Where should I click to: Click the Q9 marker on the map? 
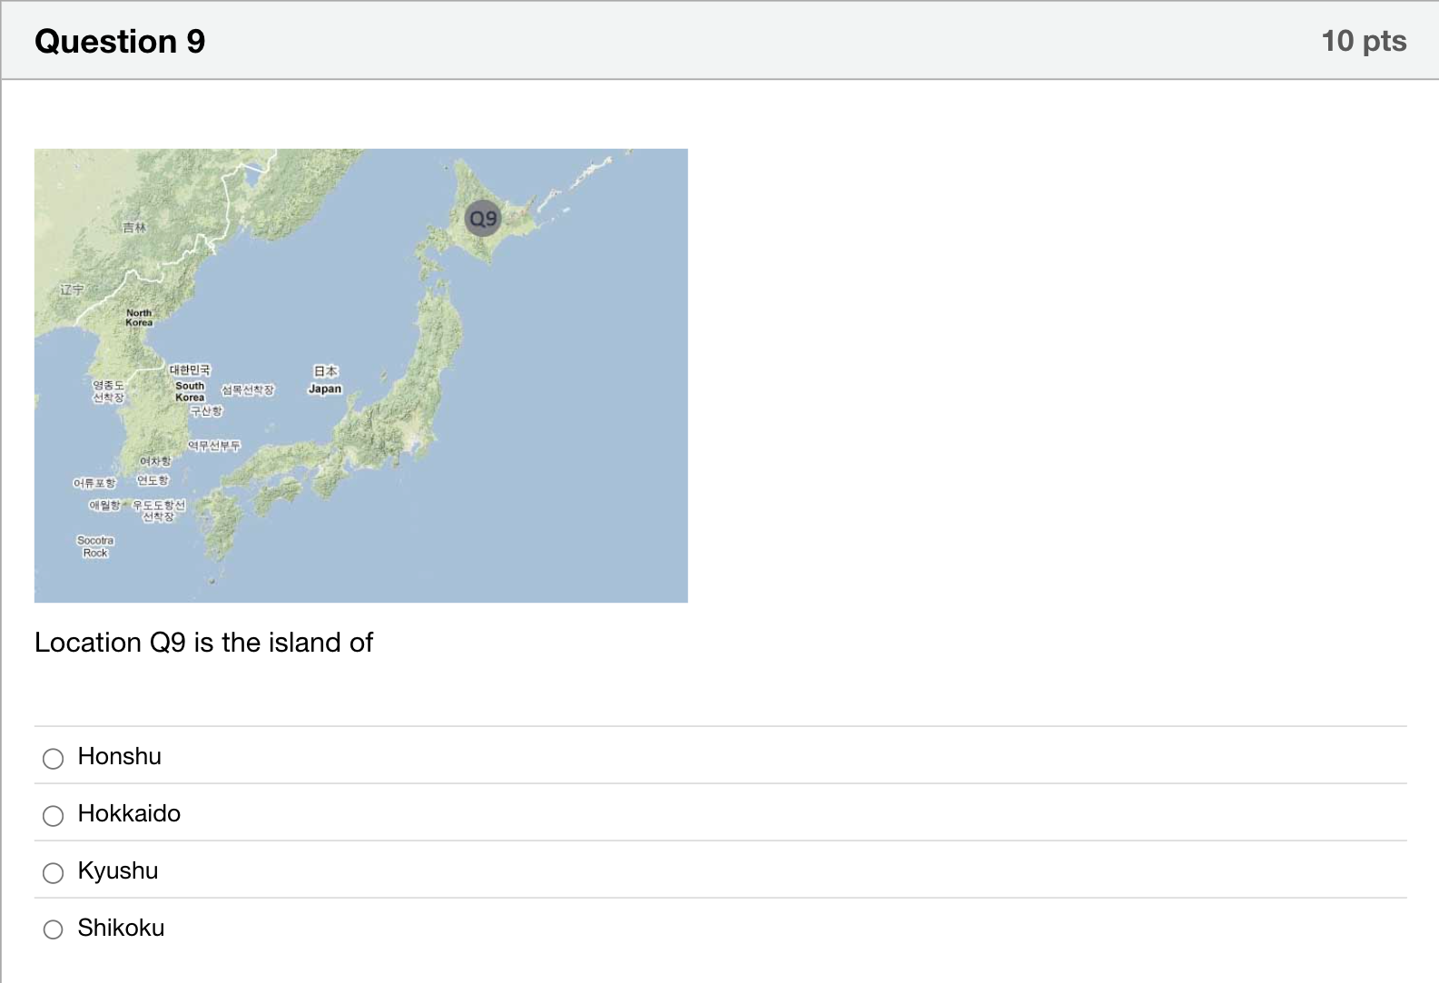pos(483,219)
